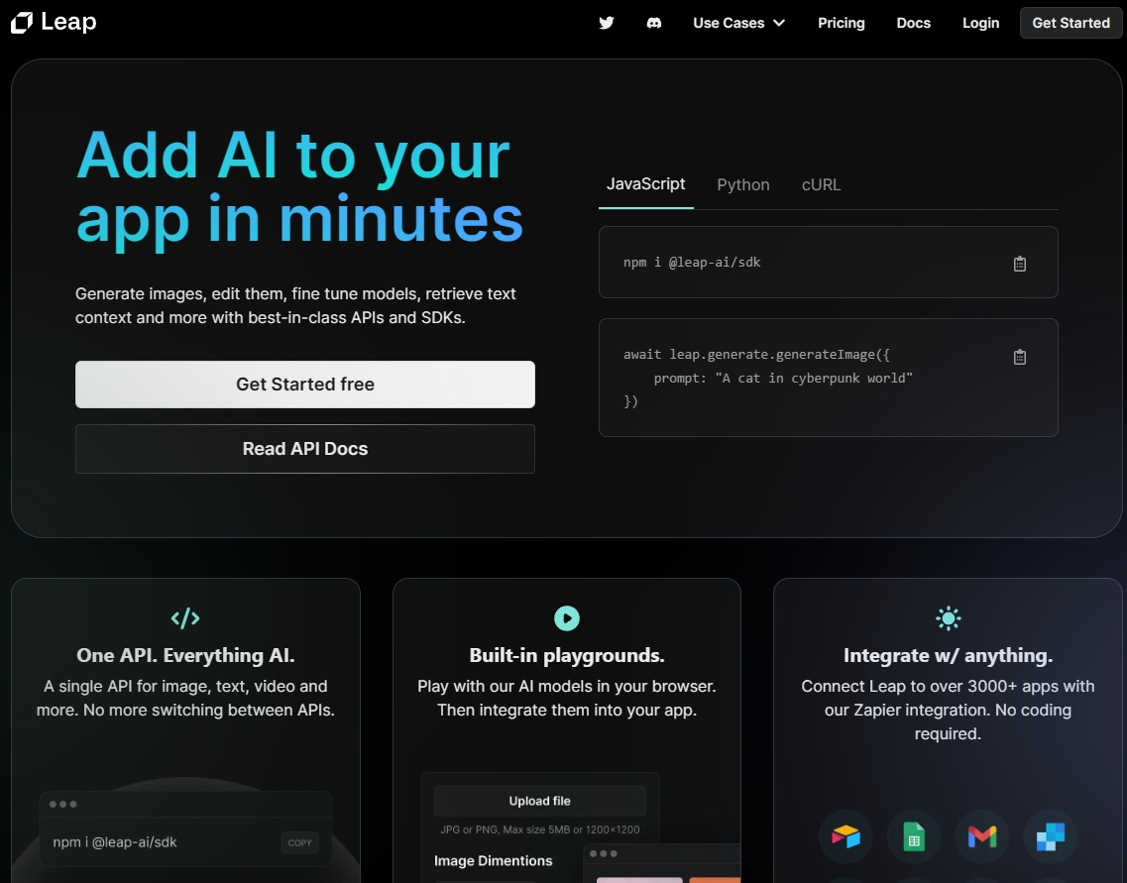
Task: Open the Docs page
Action: (x=914, y=23)
